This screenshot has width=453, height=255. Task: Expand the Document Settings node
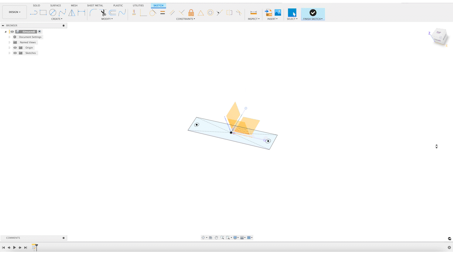pyautogui.click(x=10, y=37)
